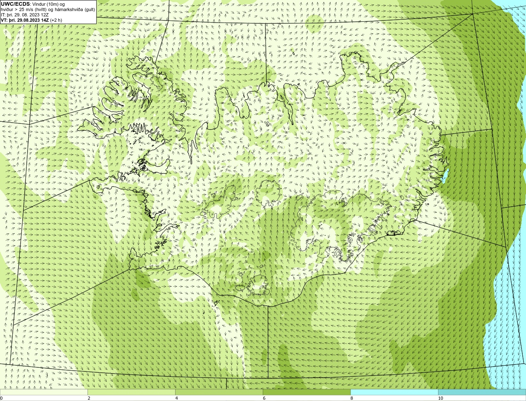The height and width of the screenshot is (401, 526).
Task: Click the 'Vindur (10m) og' header text
Action: 48,4
